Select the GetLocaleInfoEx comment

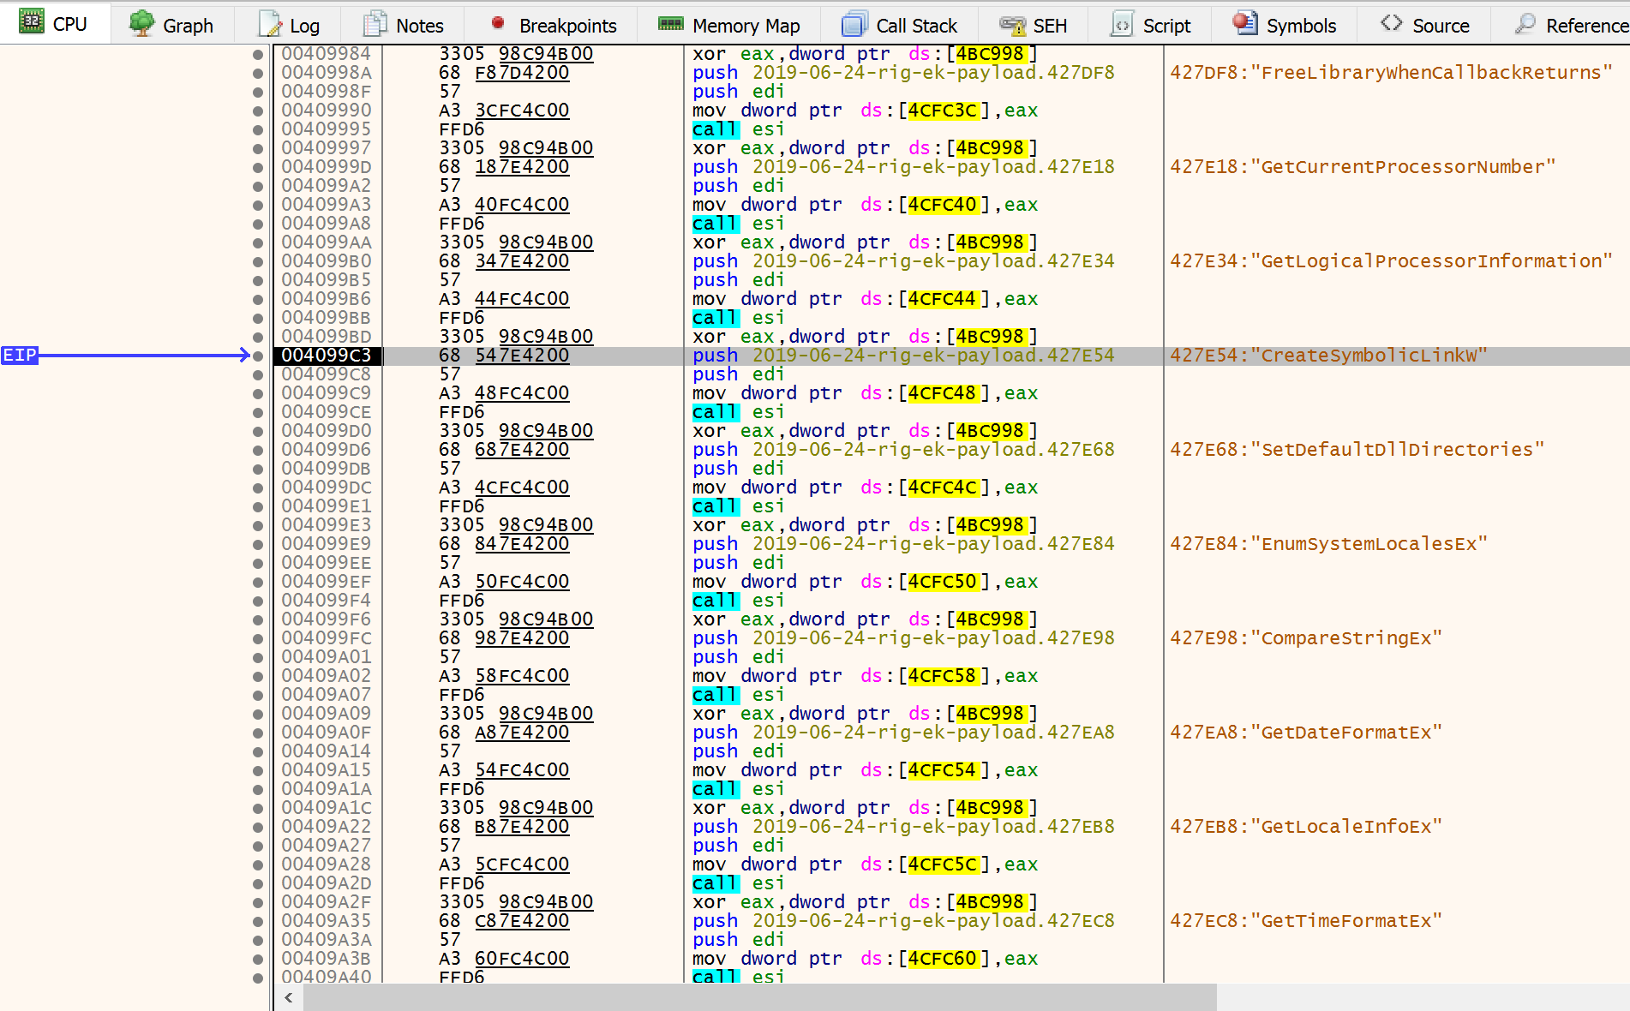(x=1306, y=827)
